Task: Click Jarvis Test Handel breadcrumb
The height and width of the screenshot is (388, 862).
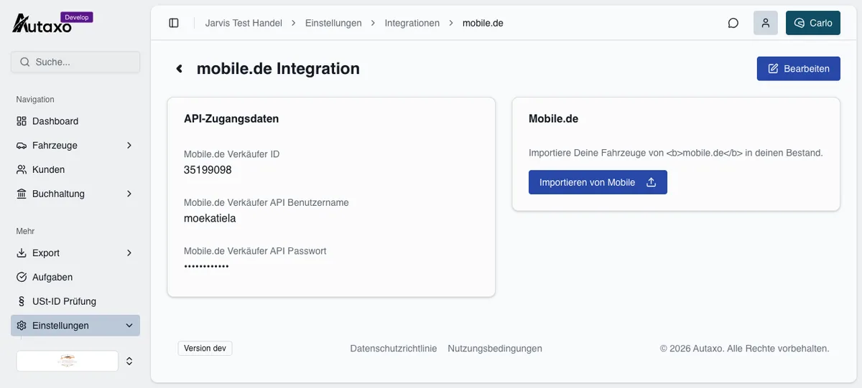Action: (x=244, y=23)
